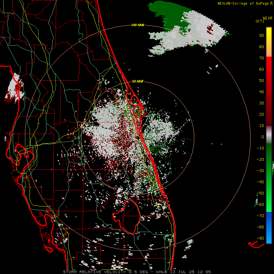Viewport: 274px width, 274px height.
Task: Click STORM RELATIVE VELOCITY in the caption
Action: tap(95, 272)
